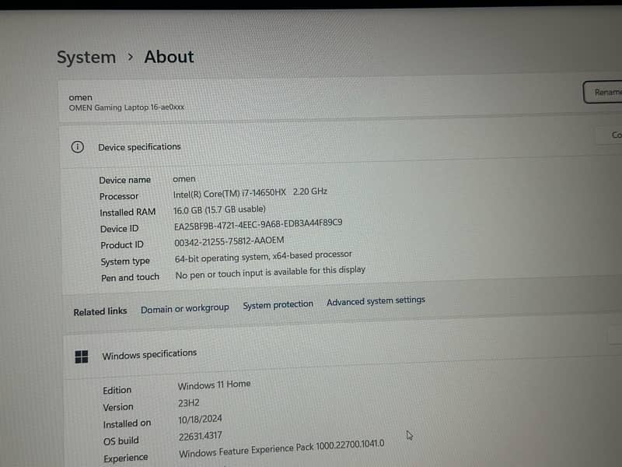Screen dimensions: 622x467
Task: Click the mouse cursor arrow near OS build
Action: 409,436
